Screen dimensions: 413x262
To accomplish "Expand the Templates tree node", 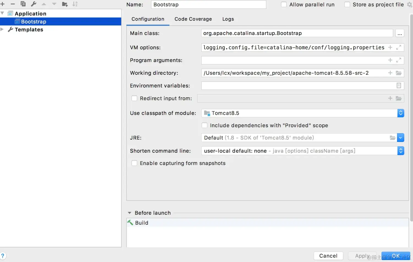I will [2, 29].
